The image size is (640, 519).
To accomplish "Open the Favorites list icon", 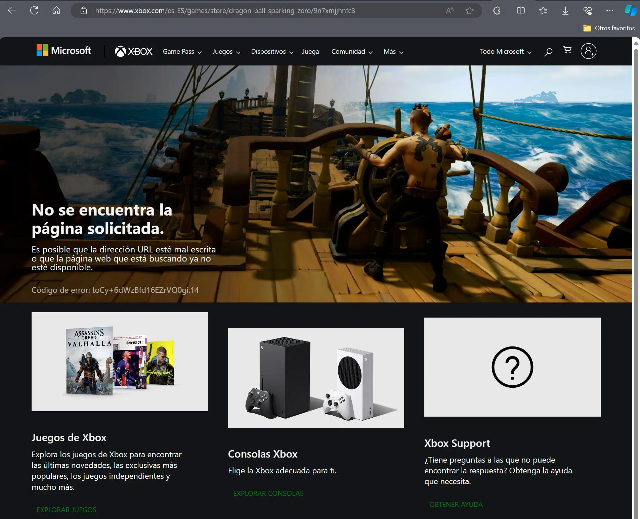I will pos(543,11).
